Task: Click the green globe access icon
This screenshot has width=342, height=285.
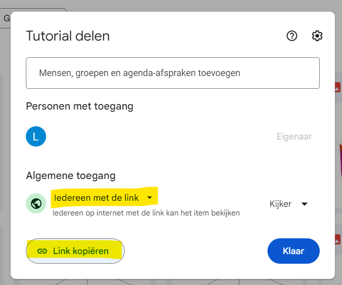Action: click(36, 203)
